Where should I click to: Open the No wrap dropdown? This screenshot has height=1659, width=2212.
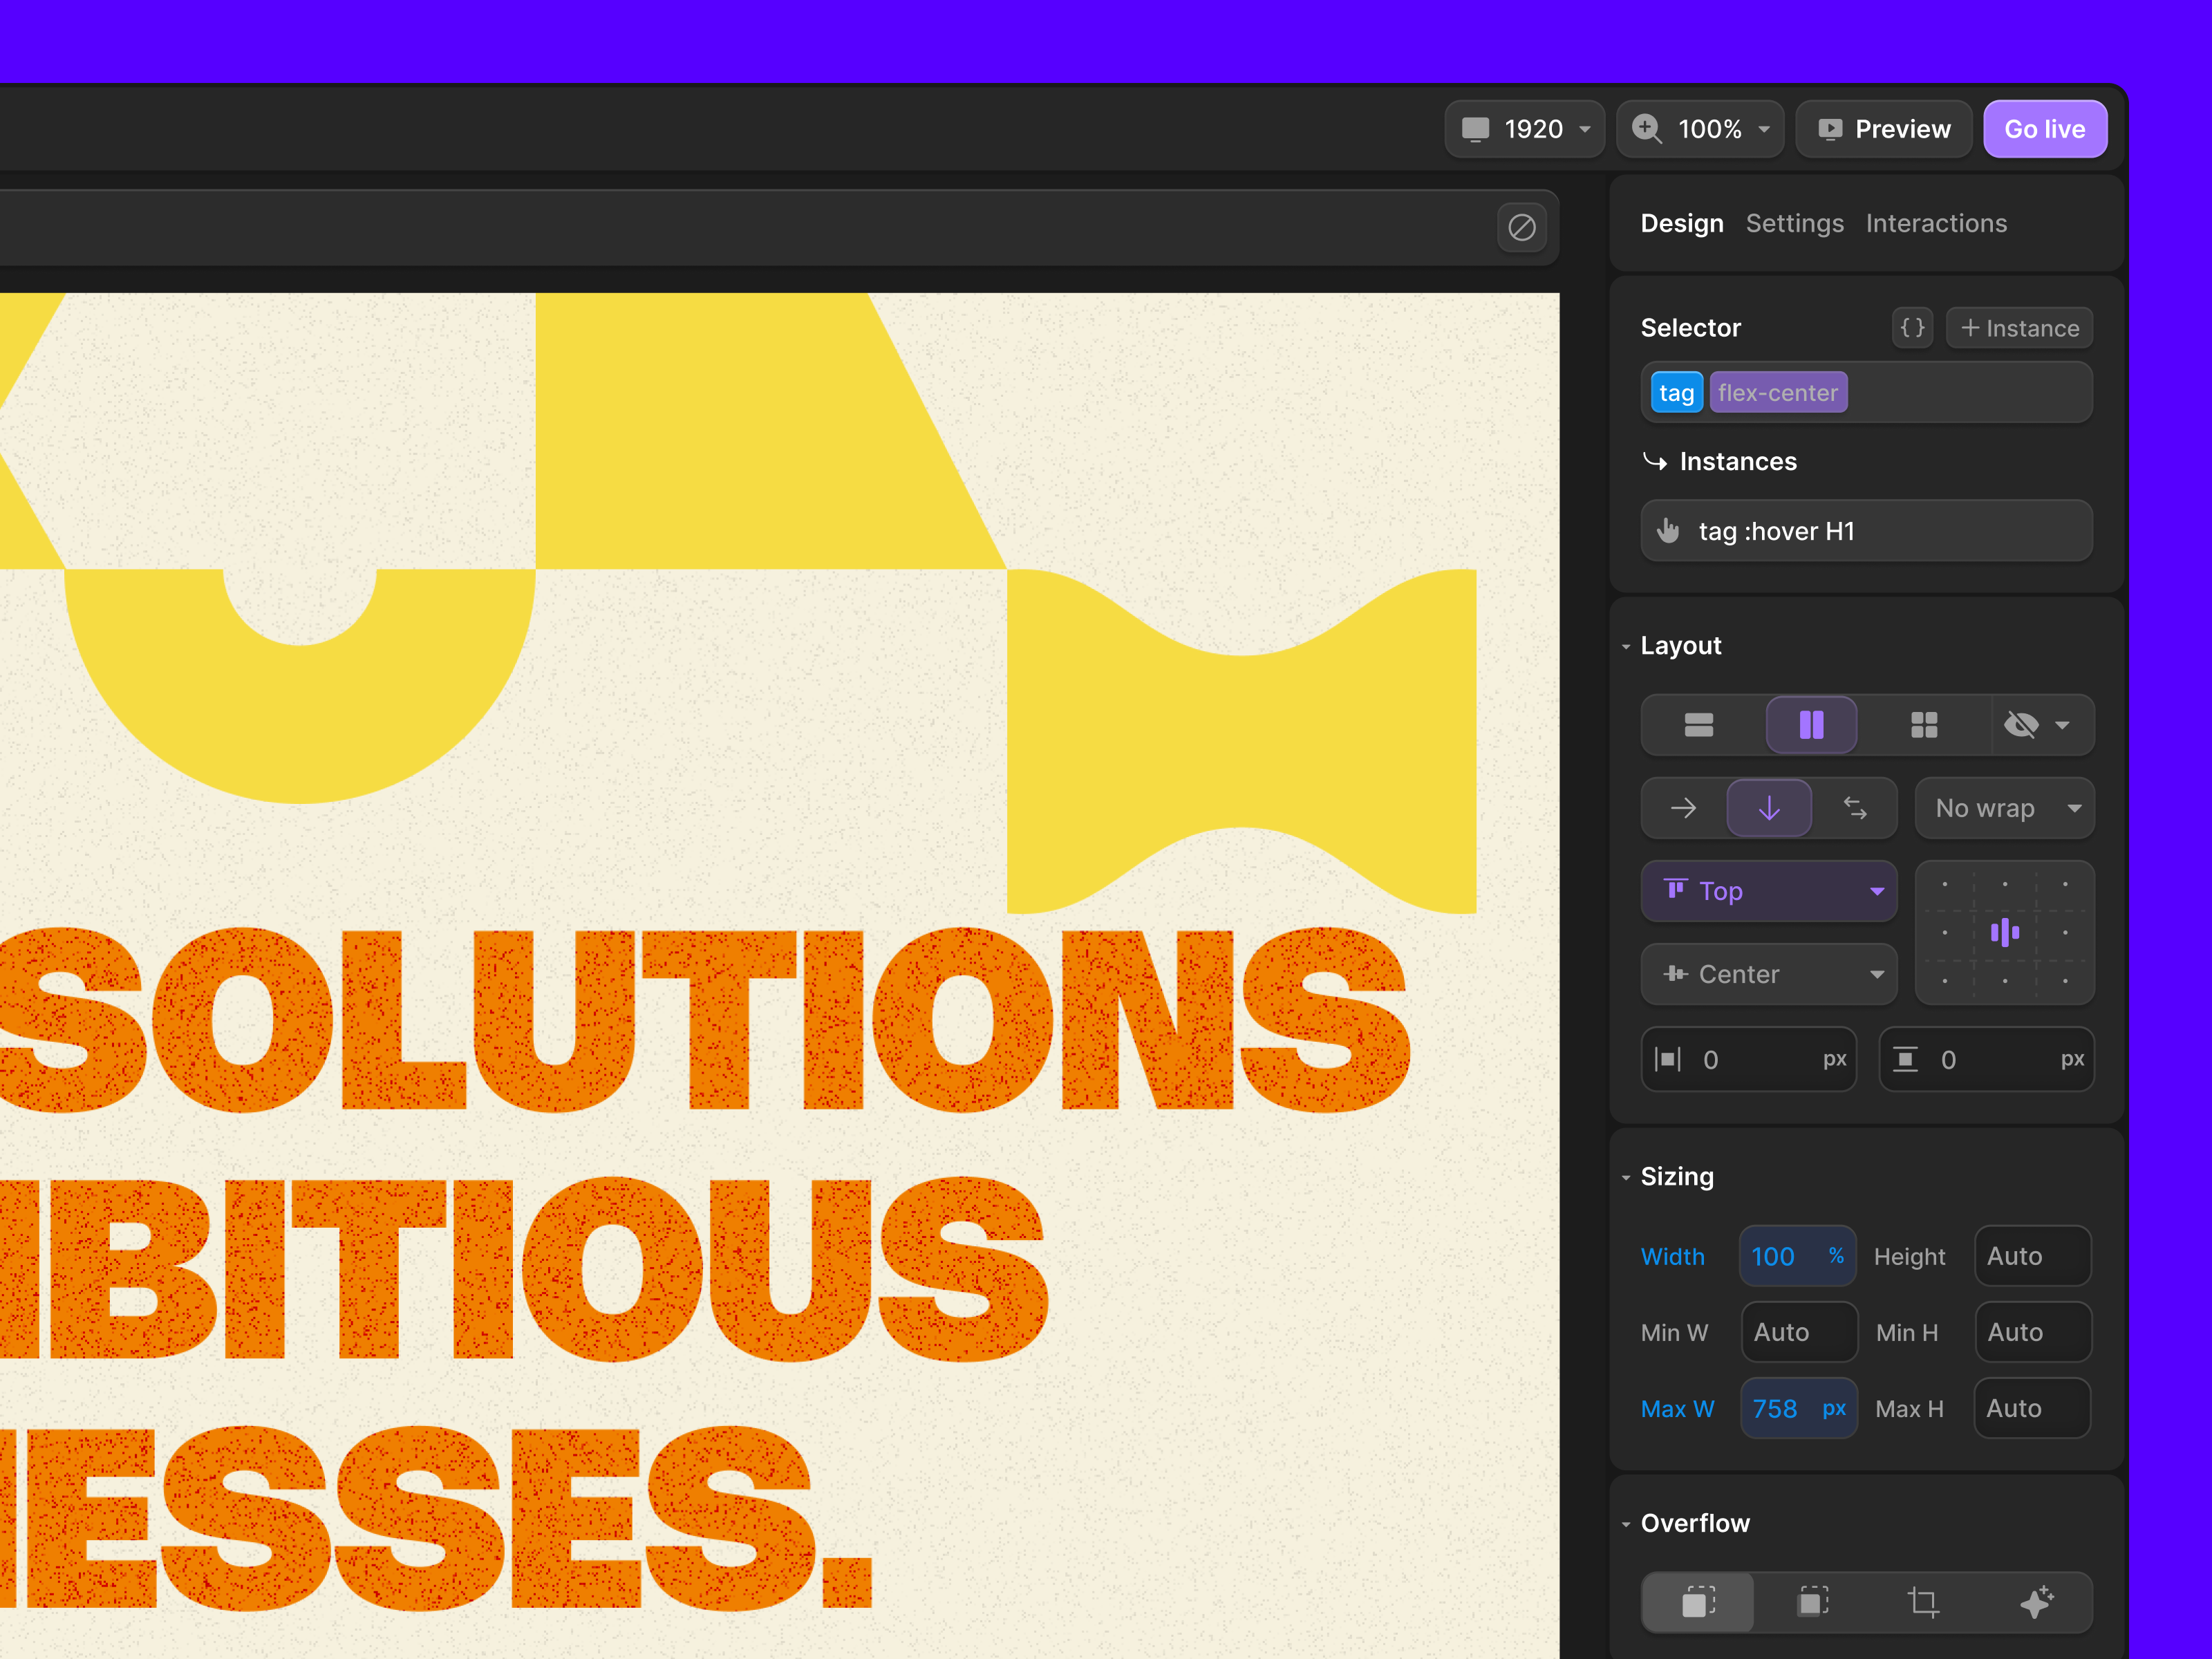(2004, 808)
